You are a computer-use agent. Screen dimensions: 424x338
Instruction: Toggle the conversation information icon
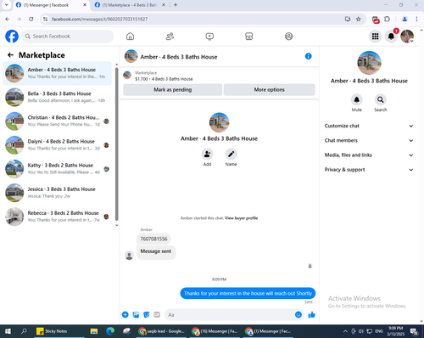(308, 56)
